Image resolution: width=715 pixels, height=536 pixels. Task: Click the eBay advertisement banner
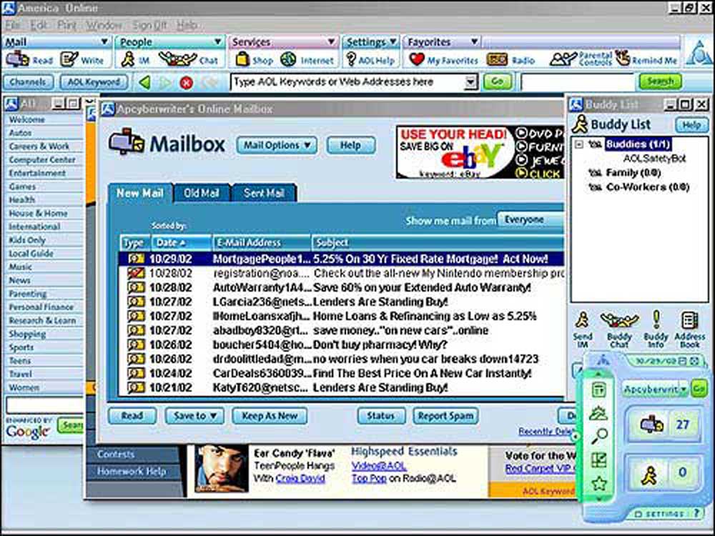click(x=480, y=152)
